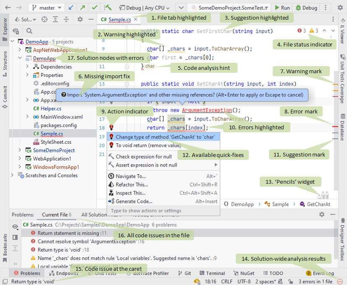Pull incoming changes with the blue arrow icon
347x285 pixels.
[x=70, y=7]
